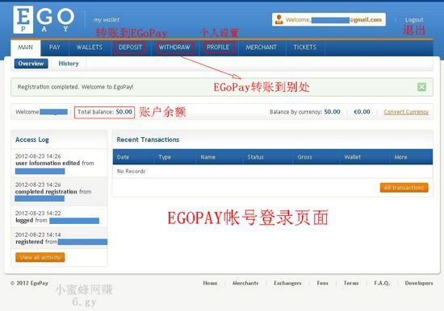Click the €0.00 euro balance
Viewport: 444px width, 311px height.
point(362,112)
